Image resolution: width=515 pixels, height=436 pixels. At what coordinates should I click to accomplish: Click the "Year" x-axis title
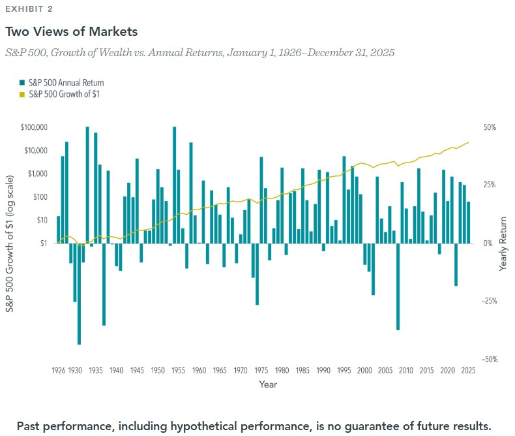pos(267,384)
